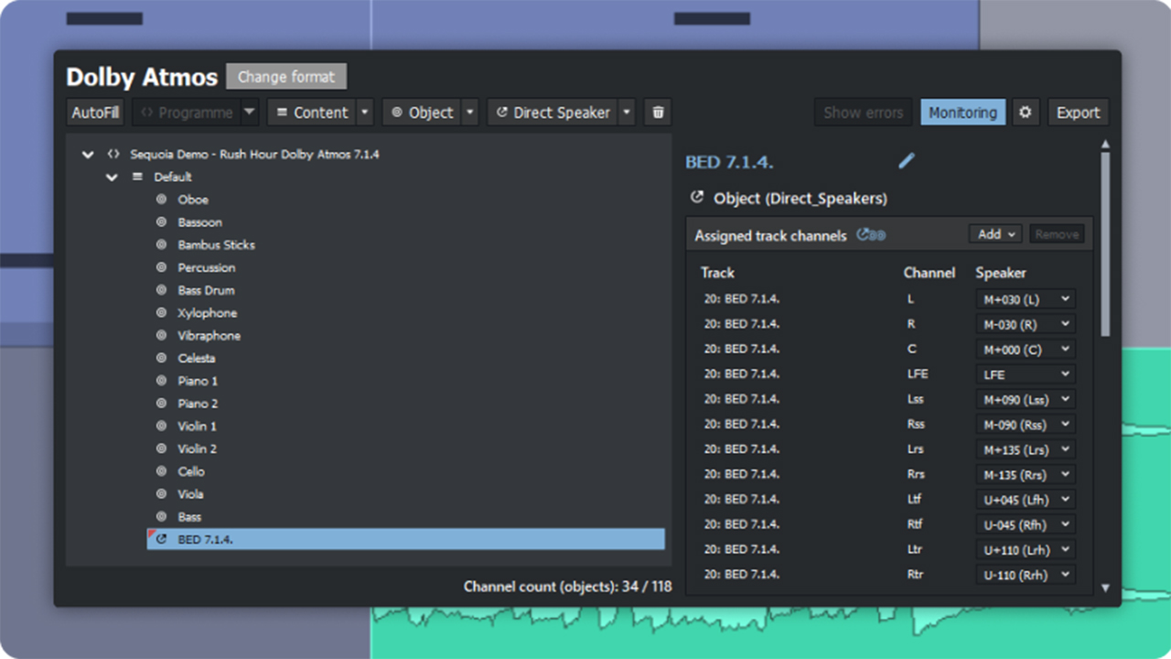Click object icon next to Percussion
1171x659 pixels.
tap(162, 267)
